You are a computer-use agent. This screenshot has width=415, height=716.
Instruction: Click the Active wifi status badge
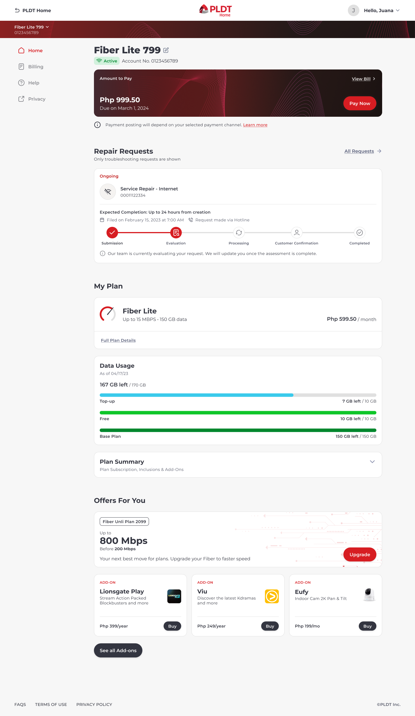coord(107,61)
